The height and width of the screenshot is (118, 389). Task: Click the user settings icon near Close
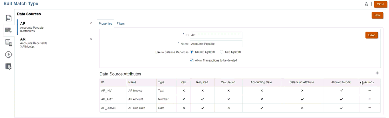point(366,4)
